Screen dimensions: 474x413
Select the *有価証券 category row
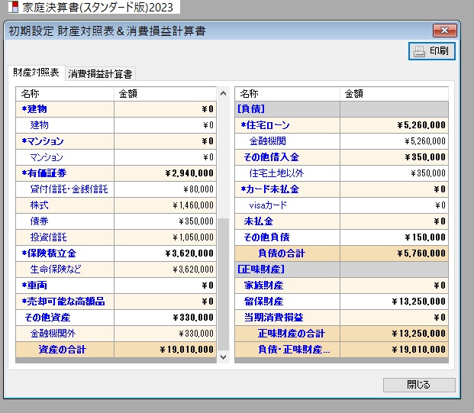[x=65, y=173]
